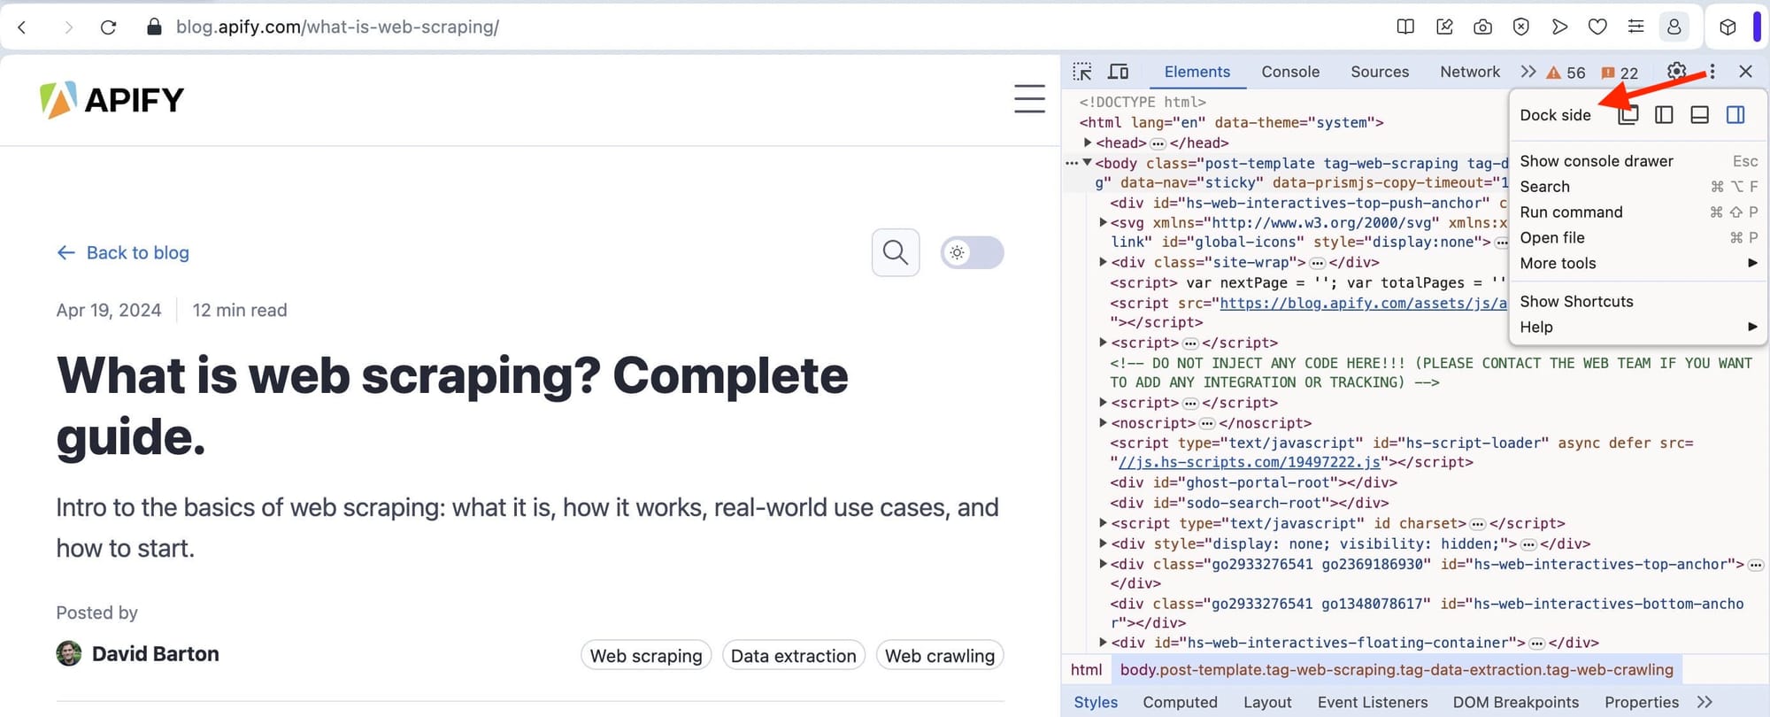Open reader view book icon
Image resolution: width=1770 pixels, height=717 pixels.
pyautogui.click(x=1404, y=27)
